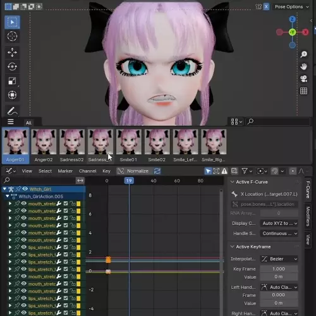Click the Set New Selection mode icon
The width and height of the screenshot is (316, 316).
8,6
